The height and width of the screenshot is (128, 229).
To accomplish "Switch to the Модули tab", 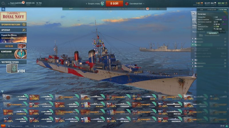I will click(x=88, y=9).
